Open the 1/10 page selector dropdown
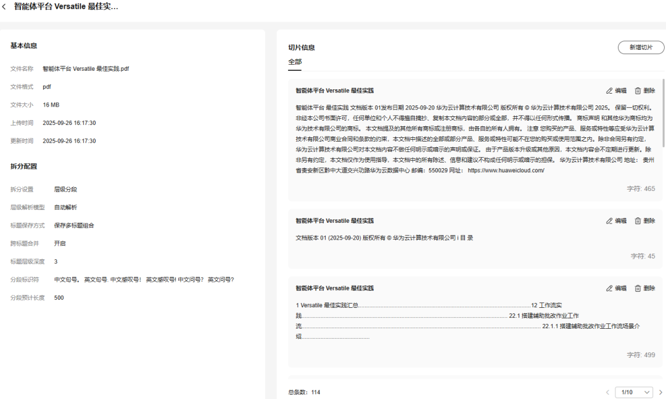Screen dimensions: 666x399 coord(635,392)
